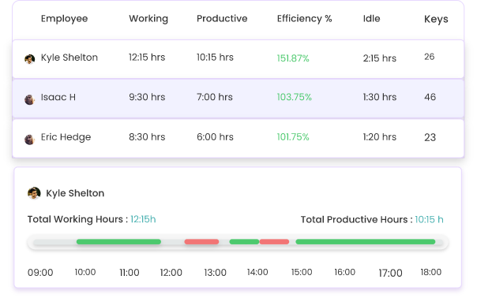The width and height of the screenshot is (477, 298).
Task: Sort by the Idle column header
Action: [x=371, y=19]
